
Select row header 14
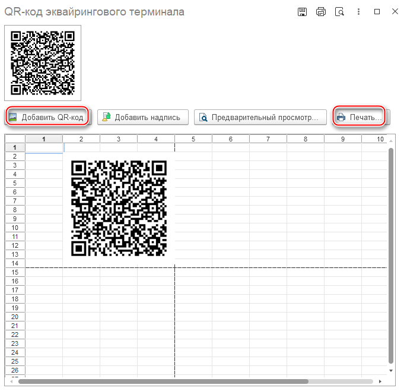click(15, 263)
